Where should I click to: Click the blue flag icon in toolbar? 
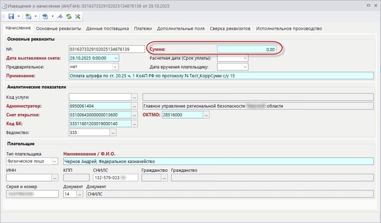click(60, 16)
